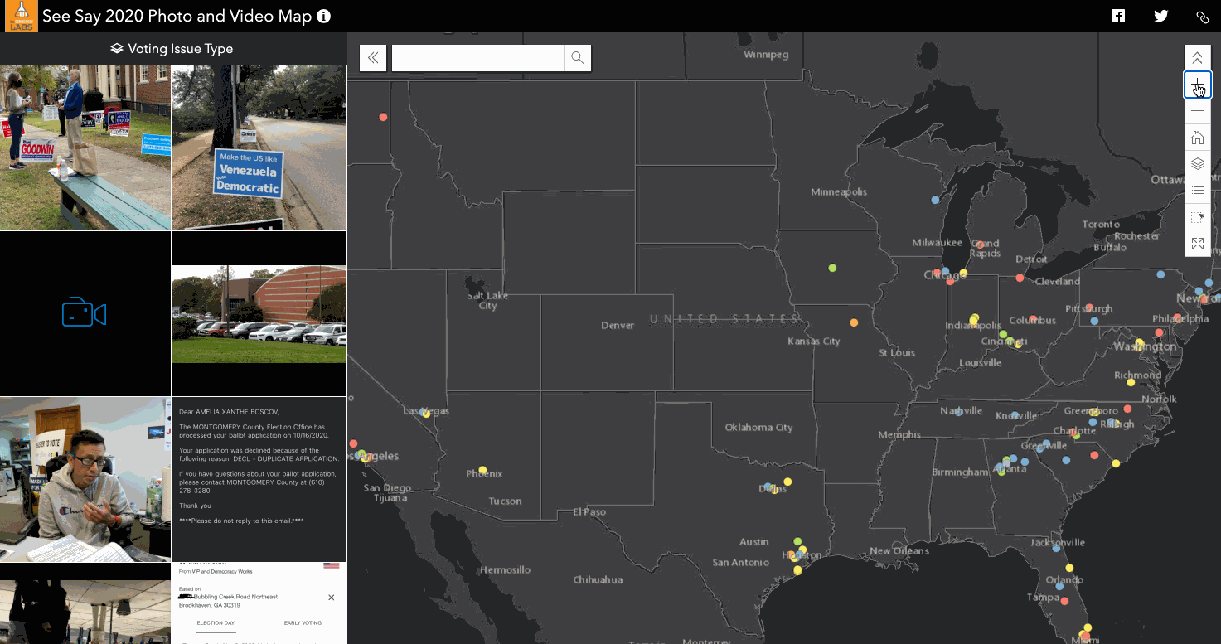Viewport: 1221px width, 644px height.
Task: Zoom out on the map
Action: click(1198, 111)
